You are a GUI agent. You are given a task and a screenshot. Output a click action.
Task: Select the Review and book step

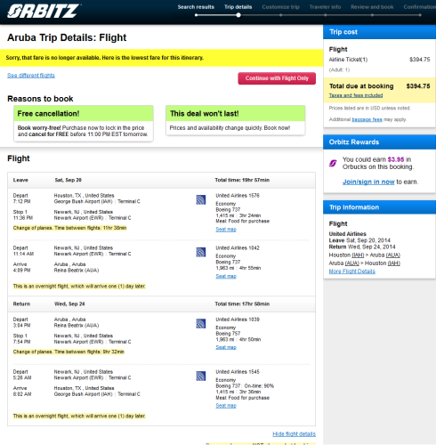(372, 7)
